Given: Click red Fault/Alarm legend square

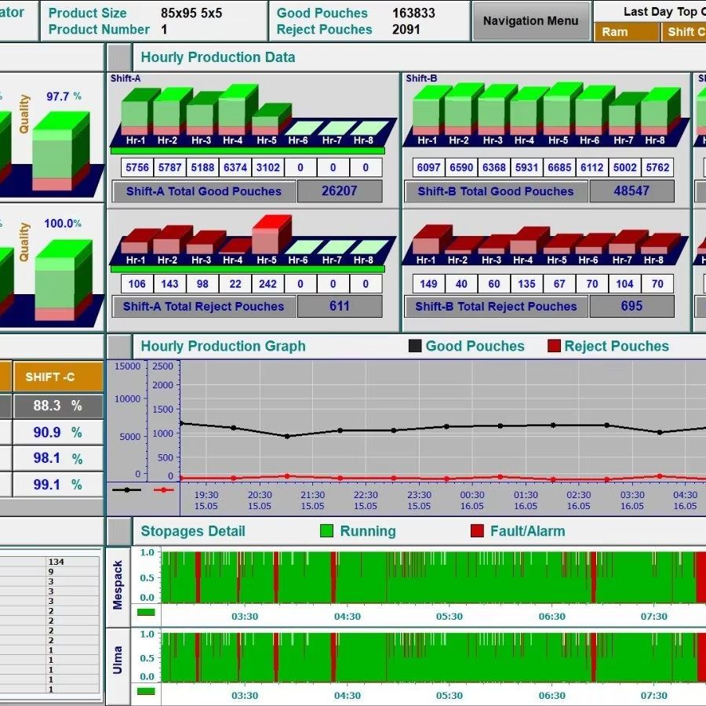Looking at the screenshot, I should (x=477, y=531).
